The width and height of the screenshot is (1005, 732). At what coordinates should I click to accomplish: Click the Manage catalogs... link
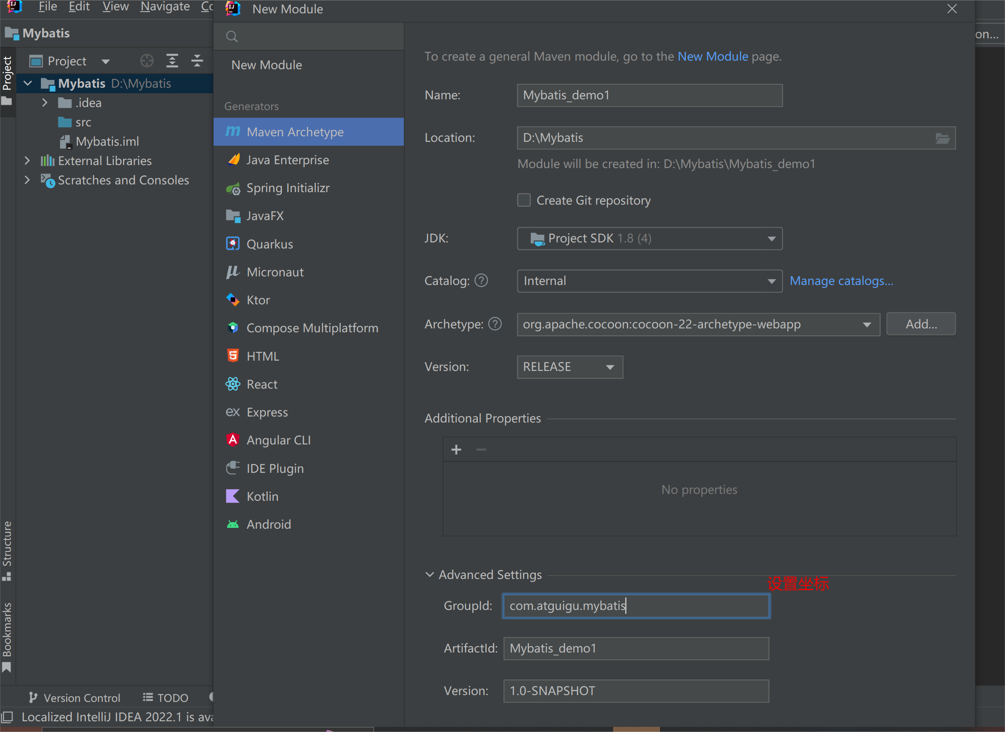(840, 281)
